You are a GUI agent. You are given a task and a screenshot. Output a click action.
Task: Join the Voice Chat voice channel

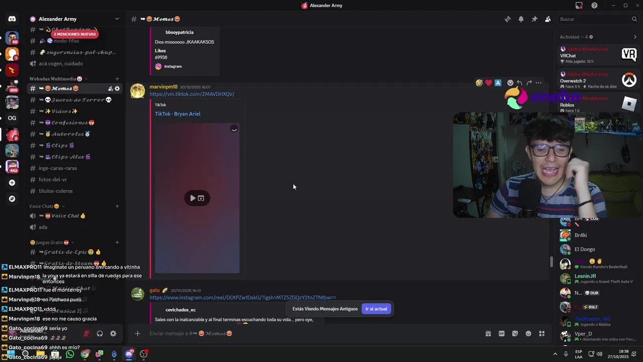pos(75,216)
